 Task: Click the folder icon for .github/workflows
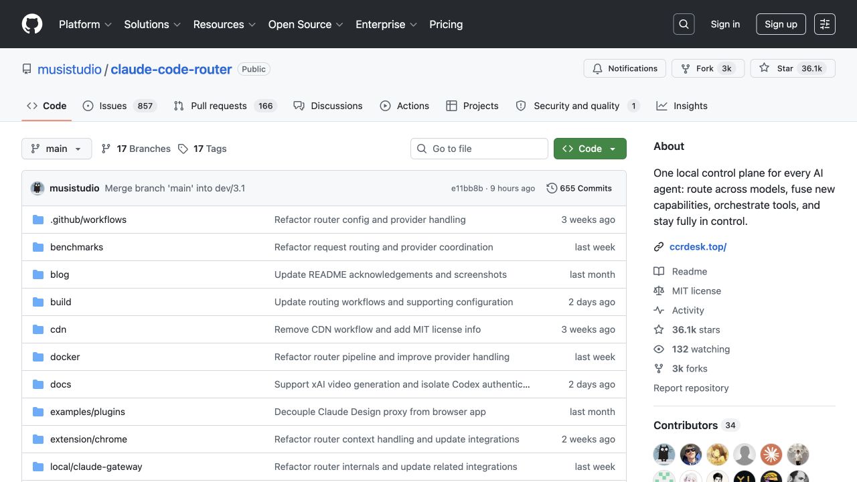click(38, 220)
